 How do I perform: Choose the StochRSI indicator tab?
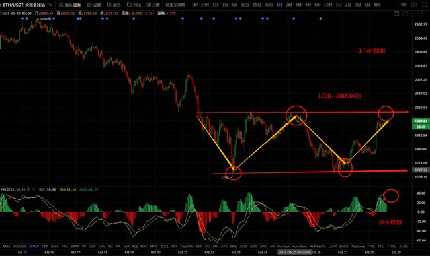(x=187, y=246)
